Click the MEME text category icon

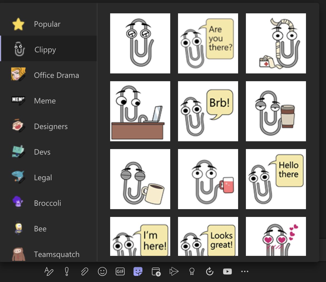click(18, 100)
